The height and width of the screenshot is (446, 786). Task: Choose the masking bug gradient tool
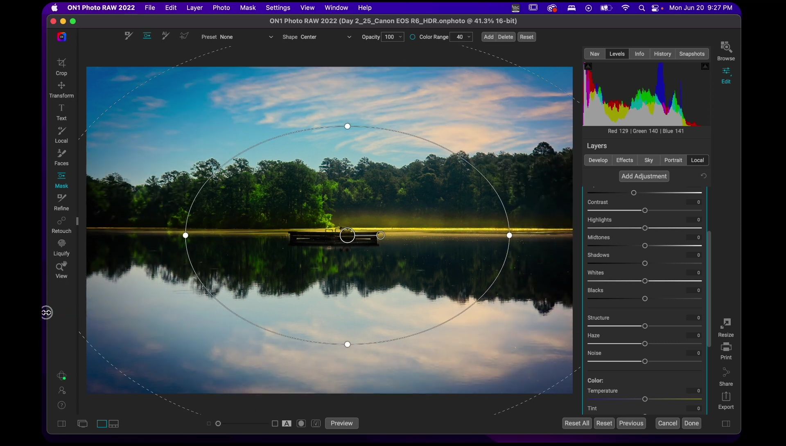pyautogui.click(x=147, y=36)
